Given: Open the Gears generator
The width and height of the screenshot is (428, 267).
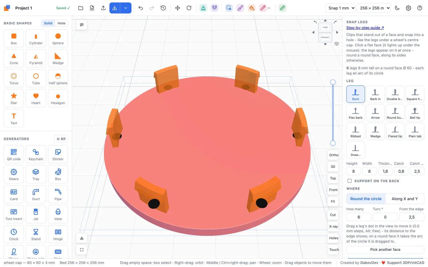Looking at the screenshot, I should [14, 174].
